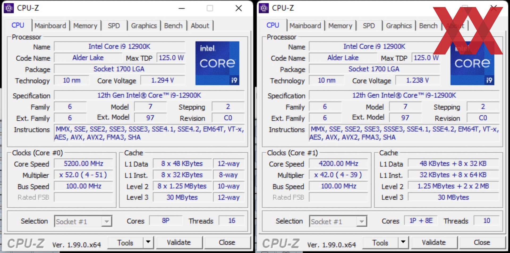Click Core Voltage value 1.238 V

418,80
